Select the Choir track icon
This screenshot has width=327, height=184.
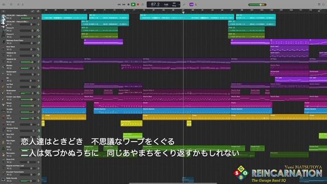click(3, 148)
